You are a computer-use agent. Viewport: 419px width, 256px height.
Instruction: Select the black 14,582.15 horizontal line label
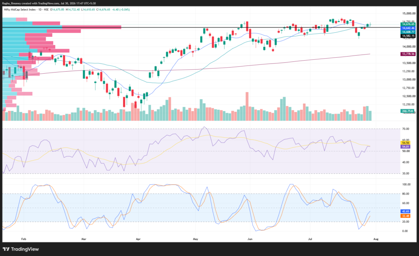408,36
